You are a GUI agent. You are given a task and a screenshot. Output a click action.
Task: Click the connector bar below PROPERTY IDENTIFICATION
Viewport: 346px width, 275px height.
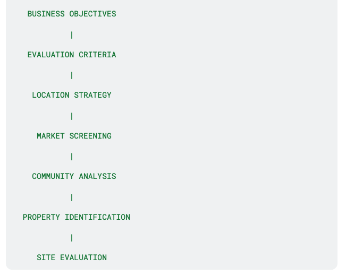pos(72,238)
